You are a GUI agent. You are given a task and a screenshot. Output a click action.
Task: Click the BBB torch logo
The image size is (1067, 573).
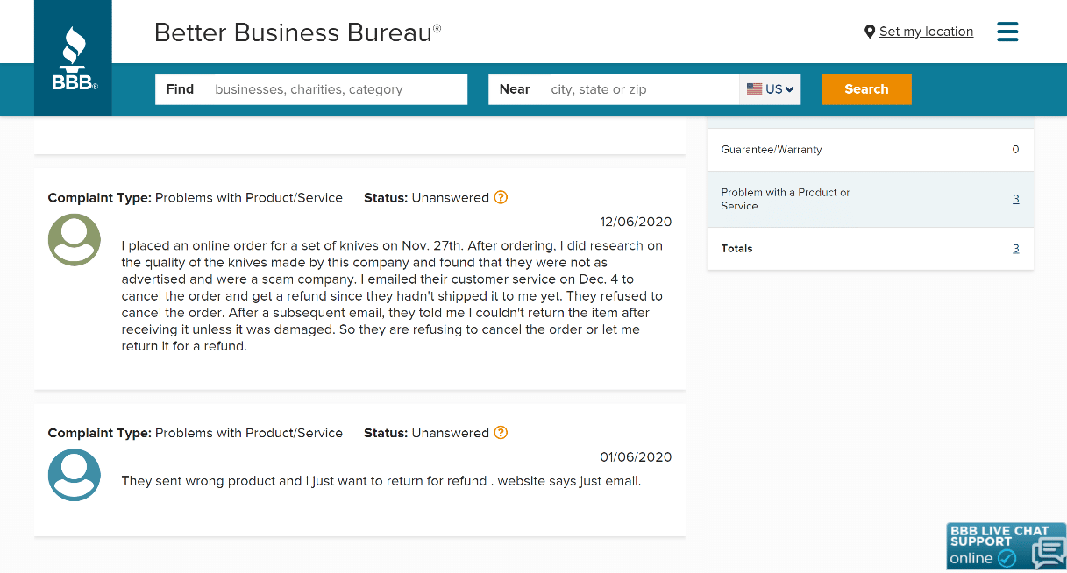[73, 58]
